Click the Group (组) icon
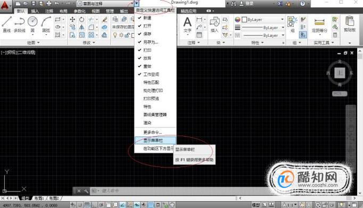Image resolution: width=363 pixels, height=208 pixels. tap(292, 25)
